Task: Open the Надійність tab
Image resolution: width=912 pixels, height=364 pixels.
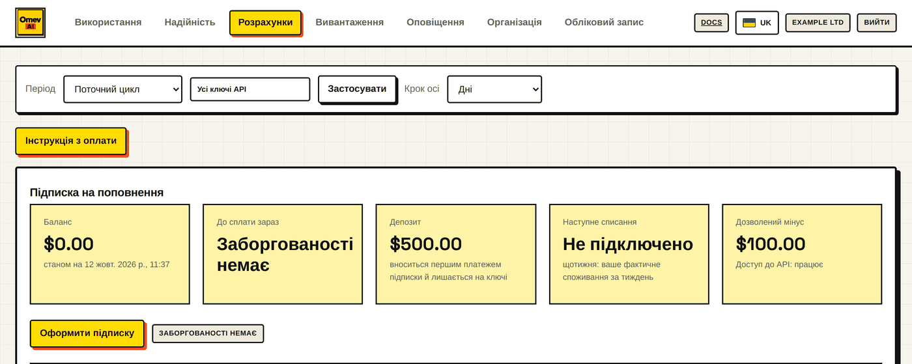Action: tap(190, 22)
